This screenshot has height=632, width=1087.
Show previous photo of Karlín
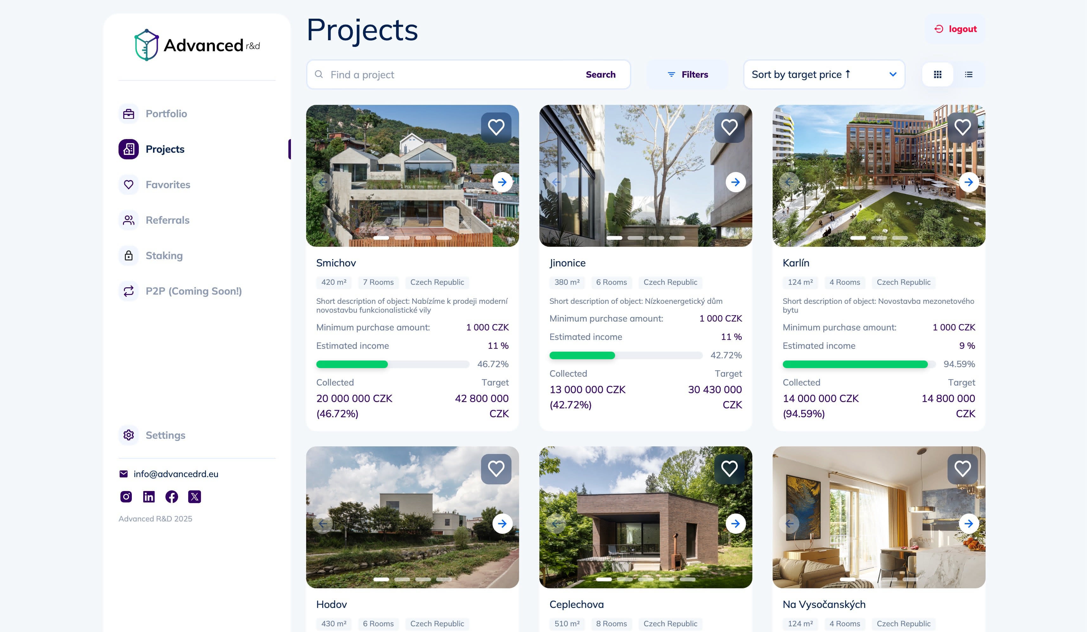point(789,182)
